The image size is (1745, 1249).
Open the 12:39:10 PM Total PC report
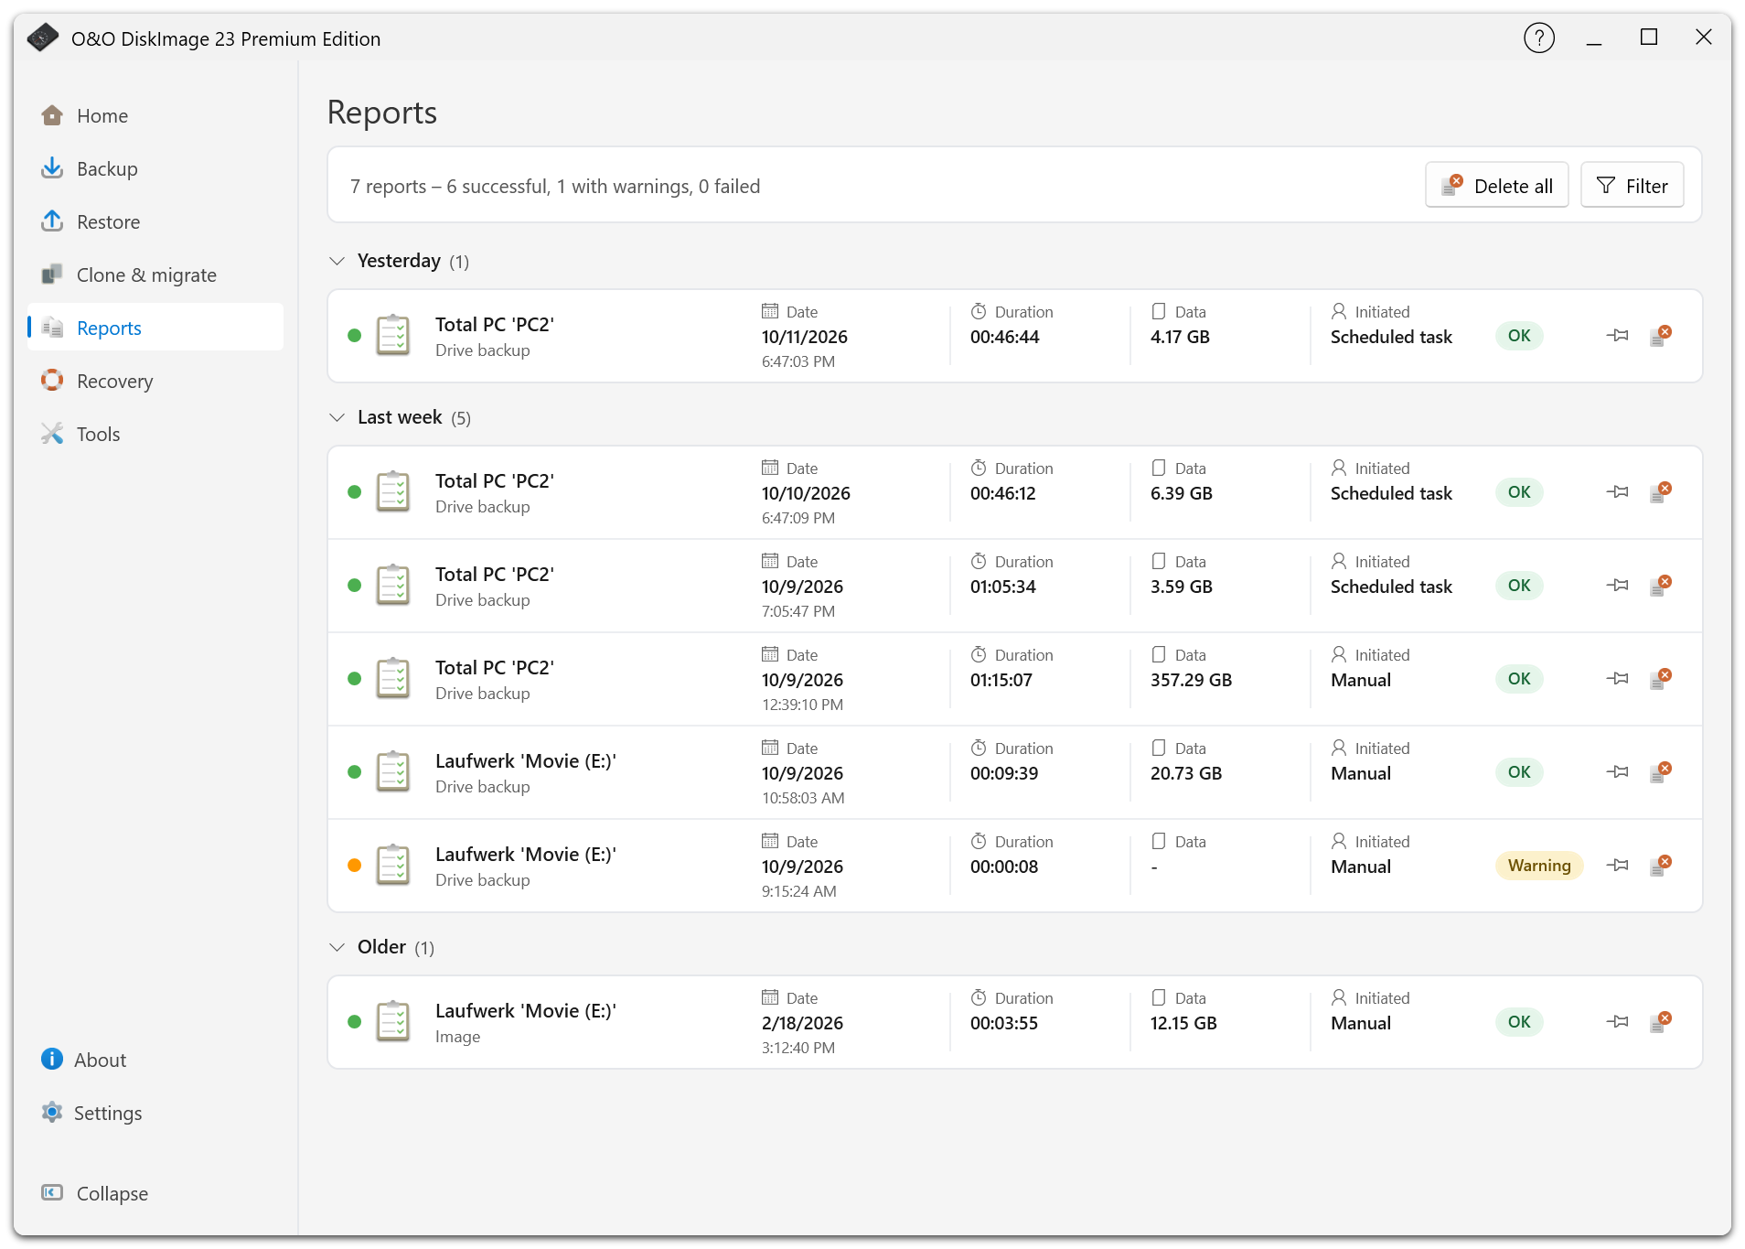1015,679
